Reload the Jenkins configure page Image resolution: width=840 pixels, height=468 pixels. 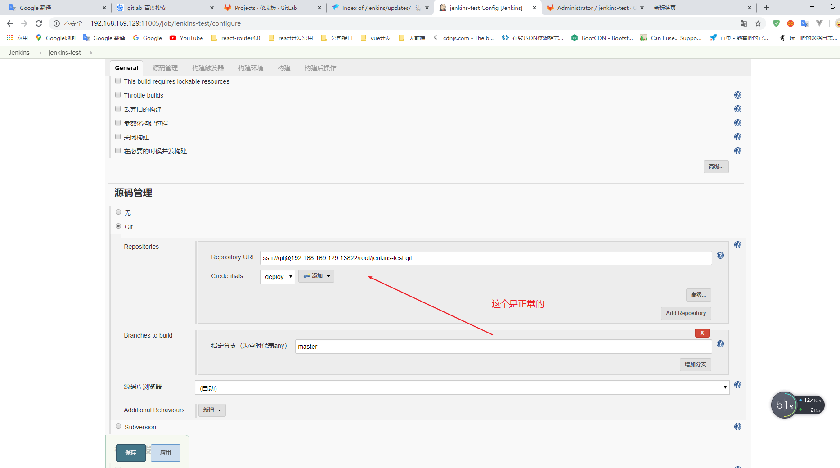coord(39,23)
